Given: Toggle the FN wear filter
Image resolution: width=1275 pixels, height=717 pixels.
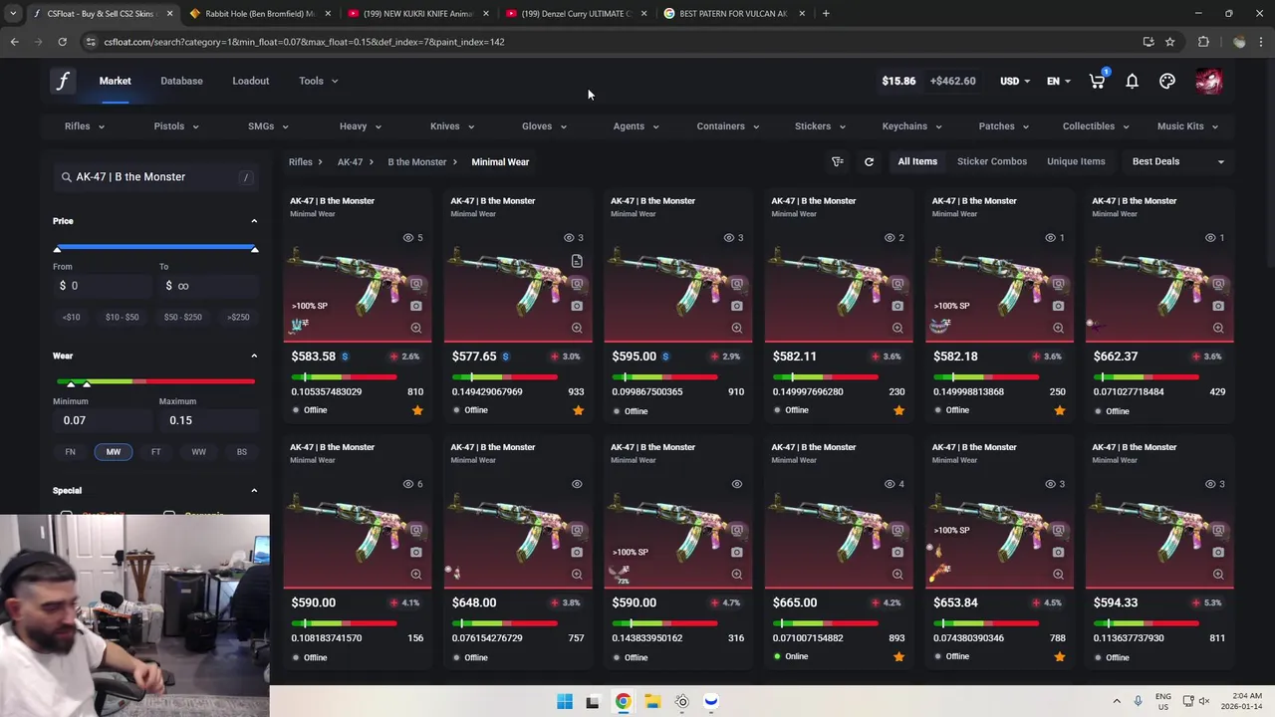Looking at the screenshot, I should [x=70, y=452].
